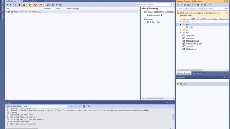Click Categorized icon in Properties

(x=178, y=84)
